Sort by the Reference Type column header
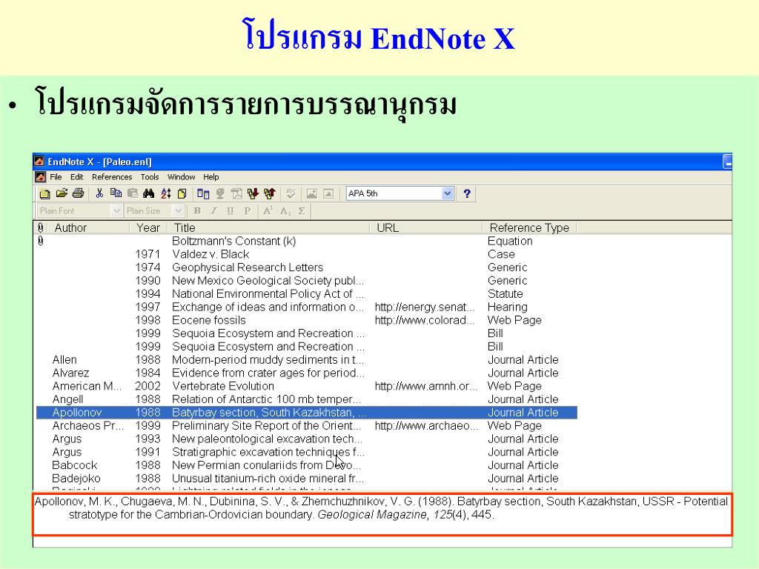The image size is (759, 569). click(x=529, y=227)
